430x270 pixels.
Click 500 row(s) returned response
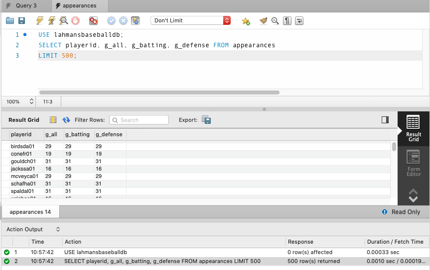pos(314,261)
